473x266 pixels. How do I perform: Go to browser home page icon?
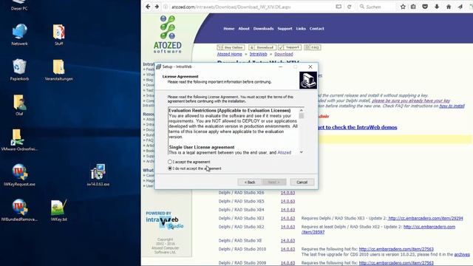pos(449,7)
